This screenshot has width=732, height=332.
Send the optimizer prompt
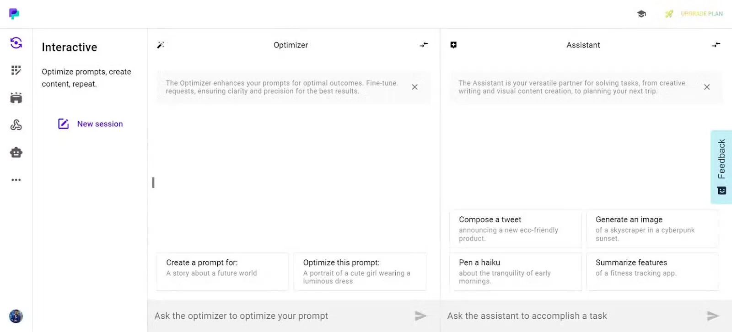[420, 316]
